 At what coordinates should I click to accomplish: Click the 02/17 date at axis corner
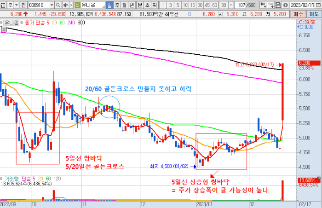point(305,204)
